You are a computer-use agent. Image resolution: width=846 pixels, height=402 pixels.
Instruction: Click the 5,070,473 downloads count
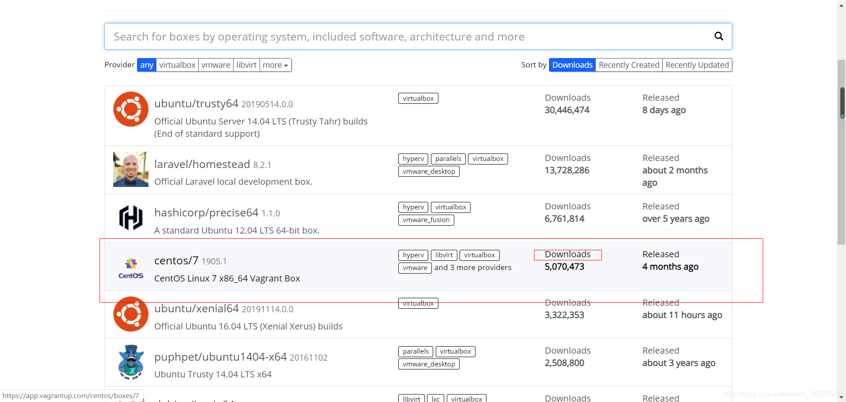coord(564,267)
